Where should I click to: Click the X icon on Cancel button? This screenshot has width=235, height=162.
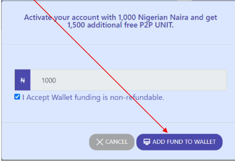pyautogui.click(x=100, y=142)
